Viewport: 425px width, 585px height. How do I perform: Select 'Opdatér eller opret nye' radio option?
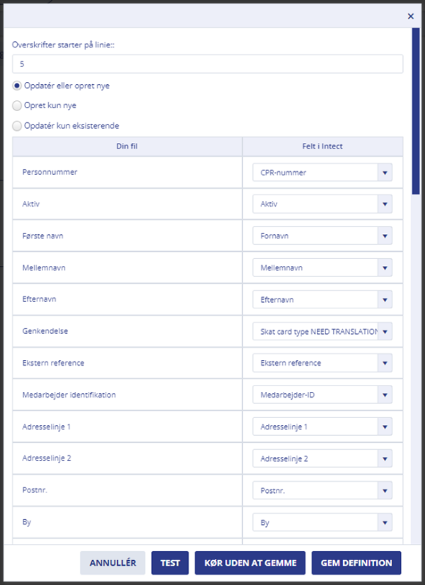(17, 86)
